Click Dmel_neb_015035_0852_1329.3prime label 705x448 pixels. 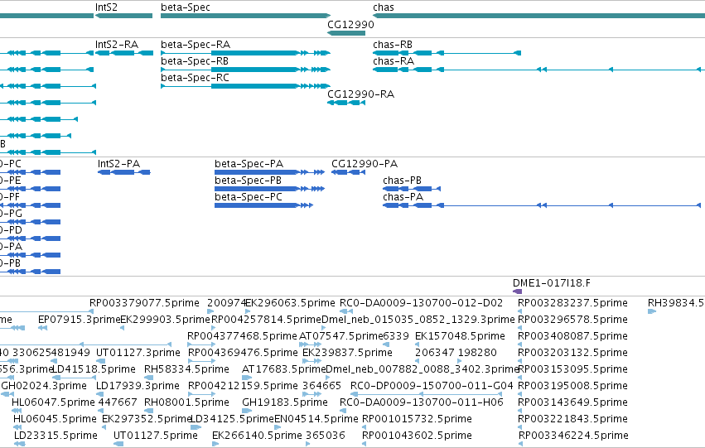418,320
